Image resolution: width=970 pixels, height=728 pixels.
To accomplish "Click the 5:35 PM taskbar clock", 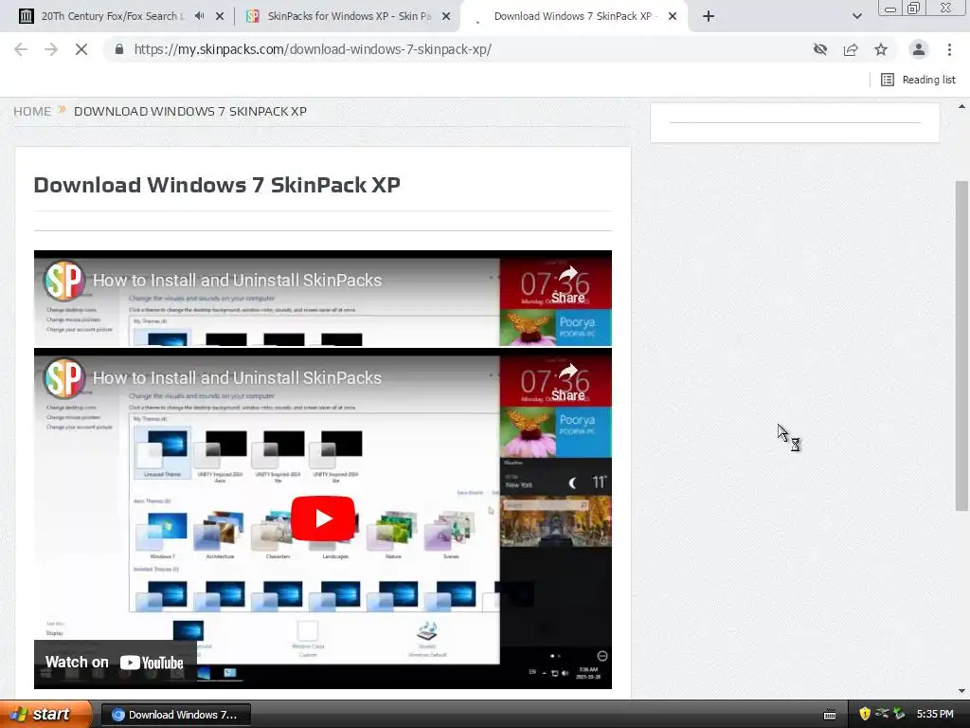I will [x=935, y=715].
